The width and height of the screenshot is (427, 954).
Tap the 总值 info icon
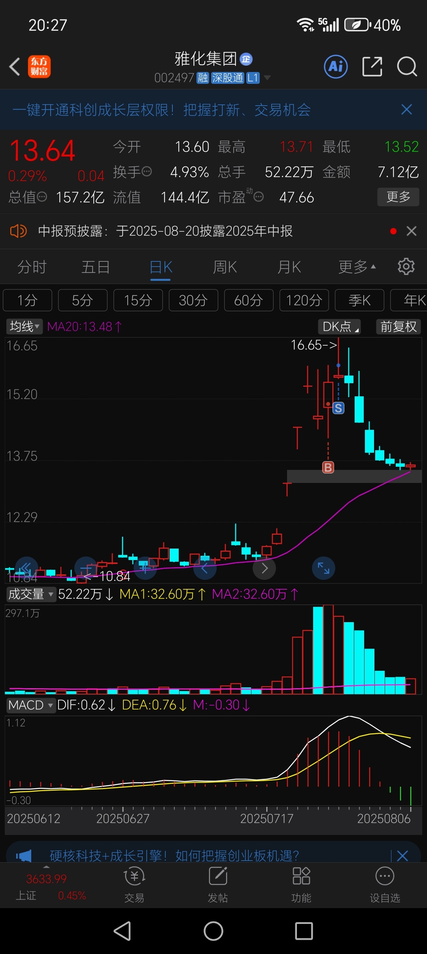(42, 197)
